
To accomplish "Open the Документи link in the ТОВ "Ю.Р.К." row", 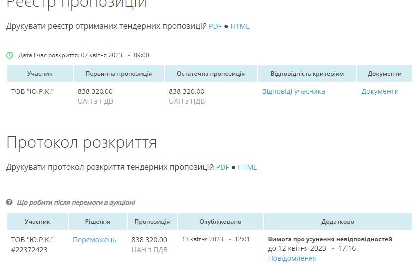I will 380,91.
